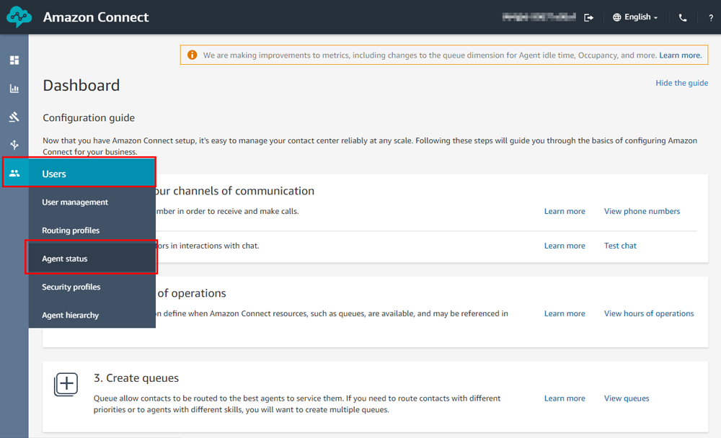
Task: Open the routing arrows sidebar icon
Action: click(x=14, y=145)
